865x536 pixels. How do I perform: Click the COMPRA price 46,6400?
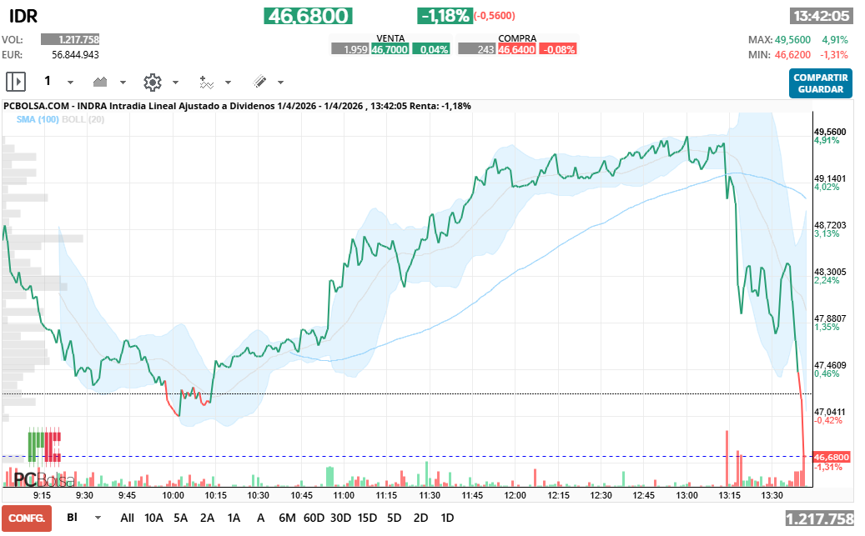tap(516, 50)
